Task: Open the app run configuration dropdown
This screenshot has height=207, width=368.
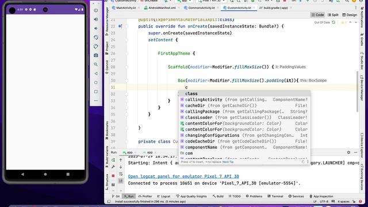Action: point(183,1)
